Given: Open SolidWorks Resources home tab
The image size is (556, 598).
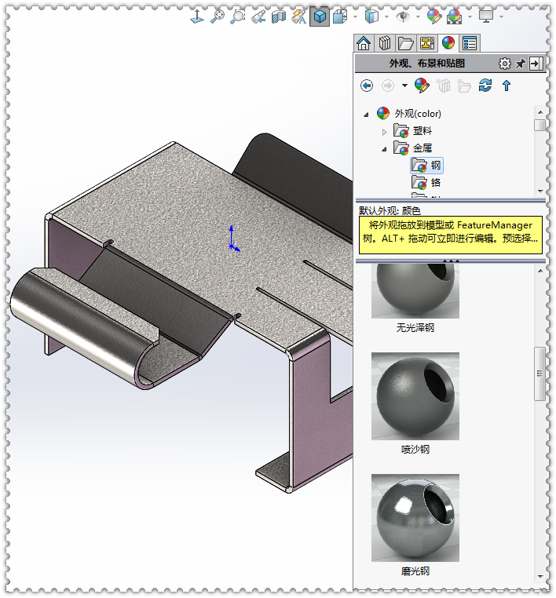Looking at the screenshot, I should click(364, 43).
